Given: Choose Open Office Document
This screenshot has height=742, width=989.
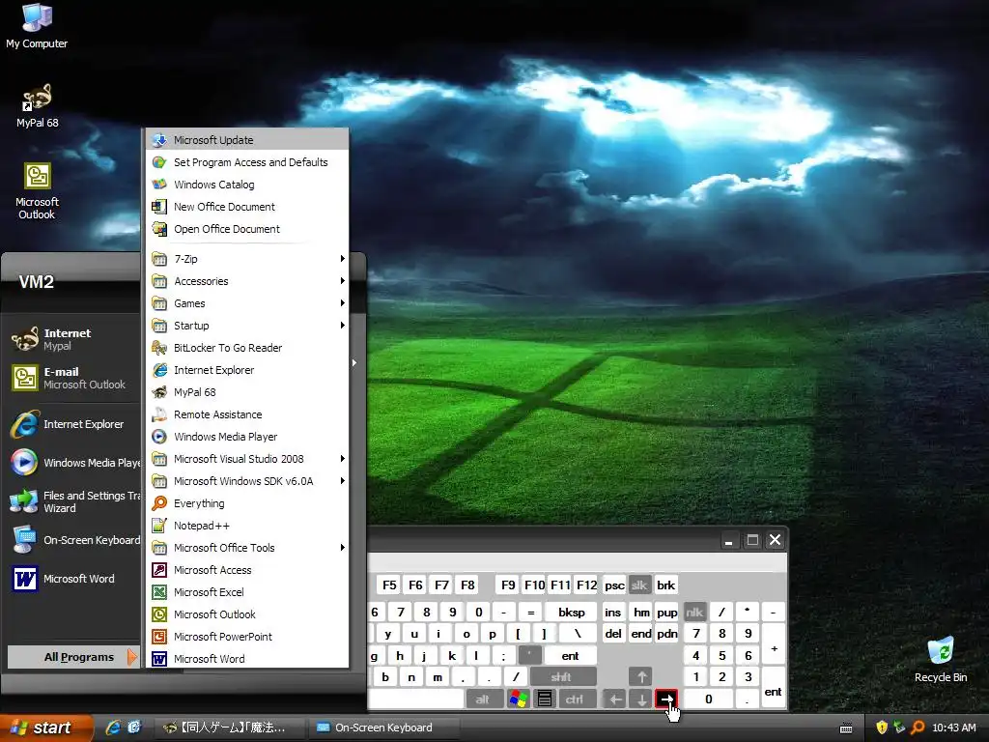Looking at the screenshot, I should pos(247,229).
